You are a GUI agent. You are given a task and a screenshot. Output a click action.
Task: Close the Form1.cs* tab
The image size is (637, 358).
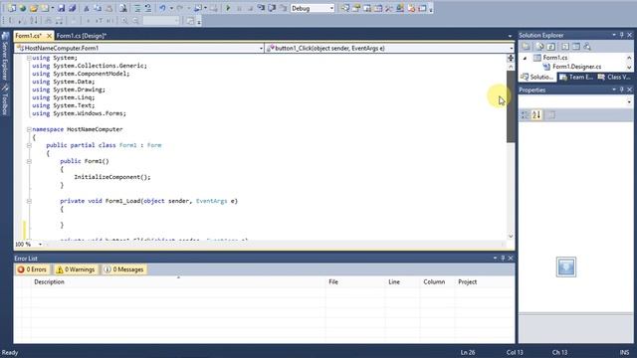49,36
